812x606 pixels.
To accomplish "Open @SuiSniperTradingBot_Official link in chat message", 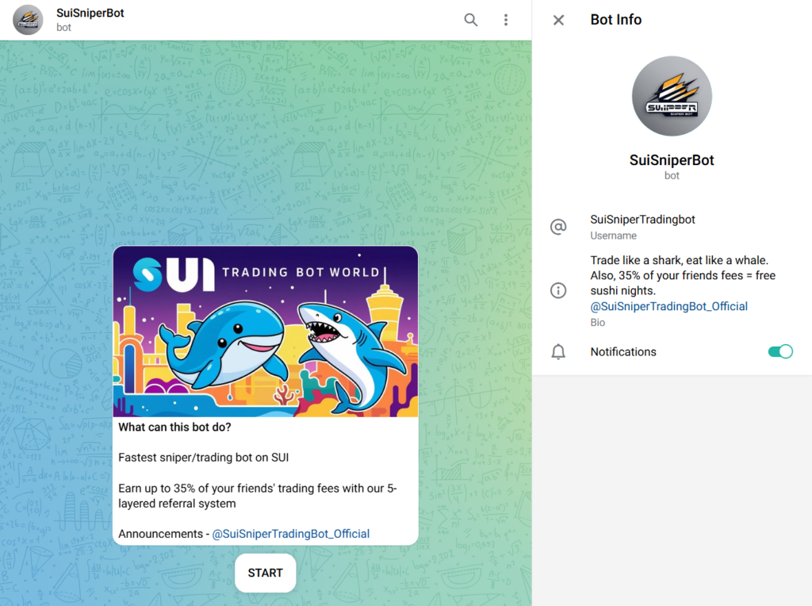I will [291, 534].
